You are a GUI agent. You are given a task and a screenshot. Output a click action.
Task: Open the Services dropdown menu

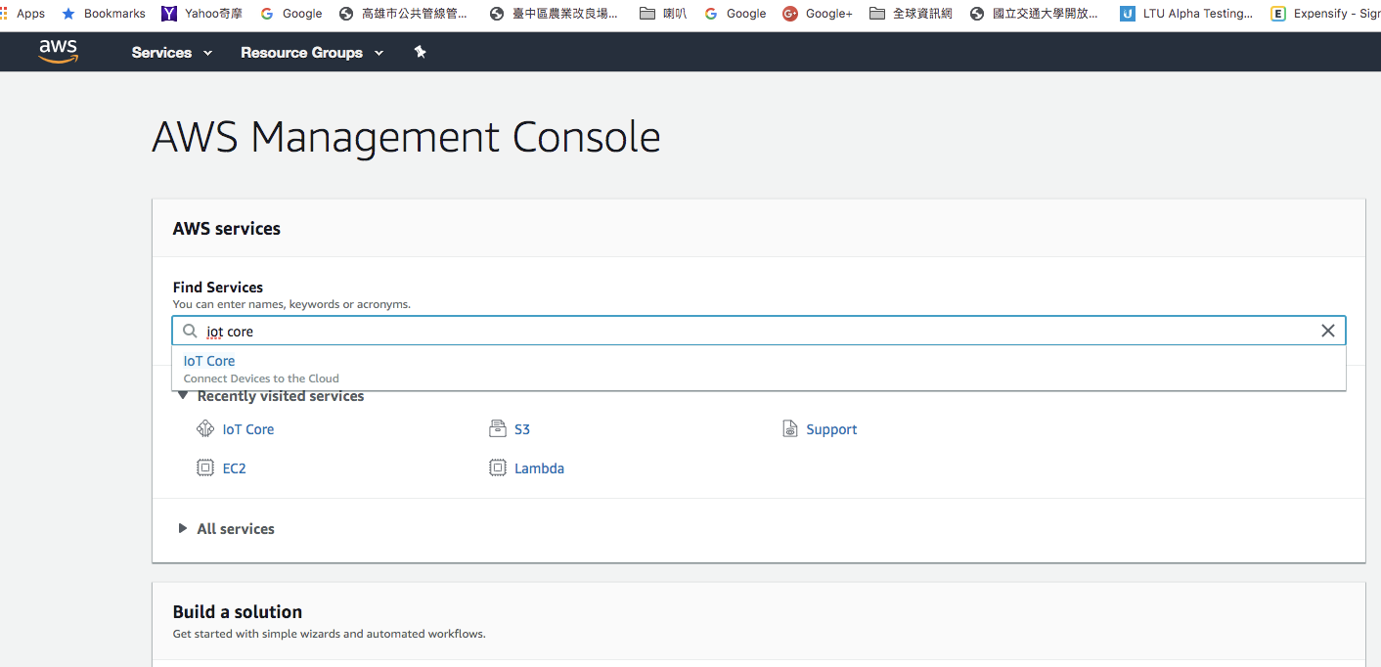coord(172,53)
